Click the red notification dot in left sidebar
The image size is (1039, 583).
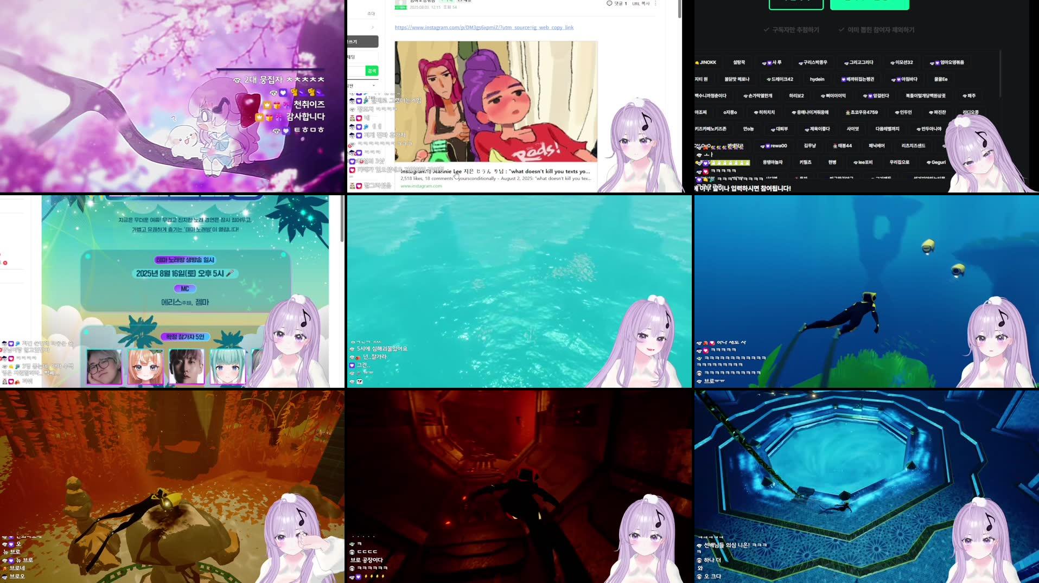coord(5,263)
